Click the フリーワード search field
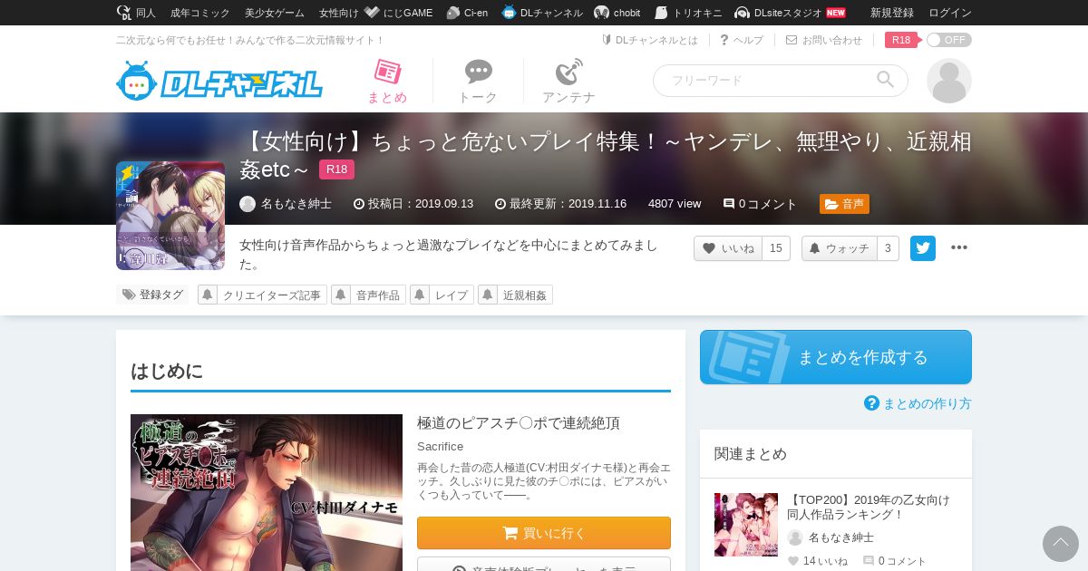 click(780, 81)
